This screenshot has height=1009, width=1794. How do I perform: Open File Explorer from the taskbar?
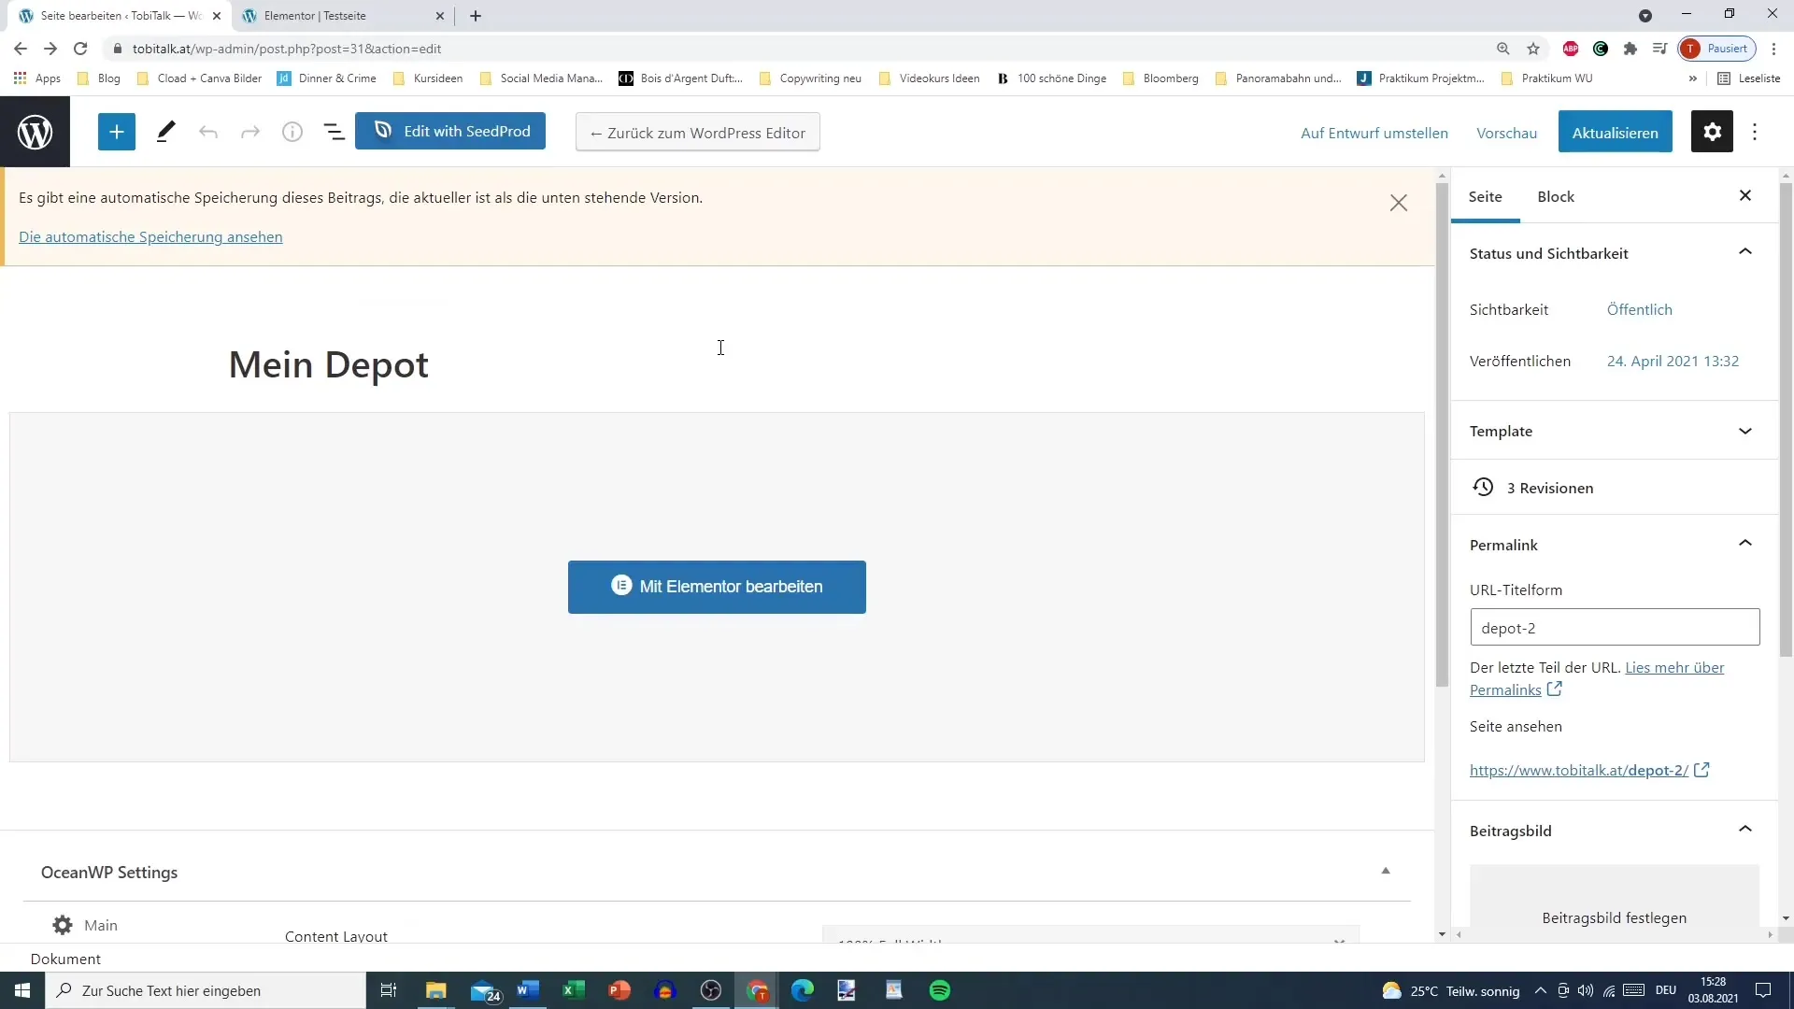[436, 990]
